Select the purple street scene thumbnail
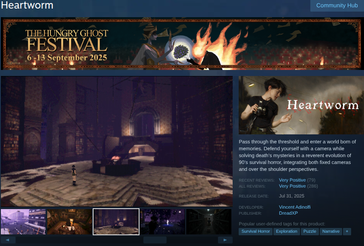This screenshot has width=364, height=246. tap(23, 222)
